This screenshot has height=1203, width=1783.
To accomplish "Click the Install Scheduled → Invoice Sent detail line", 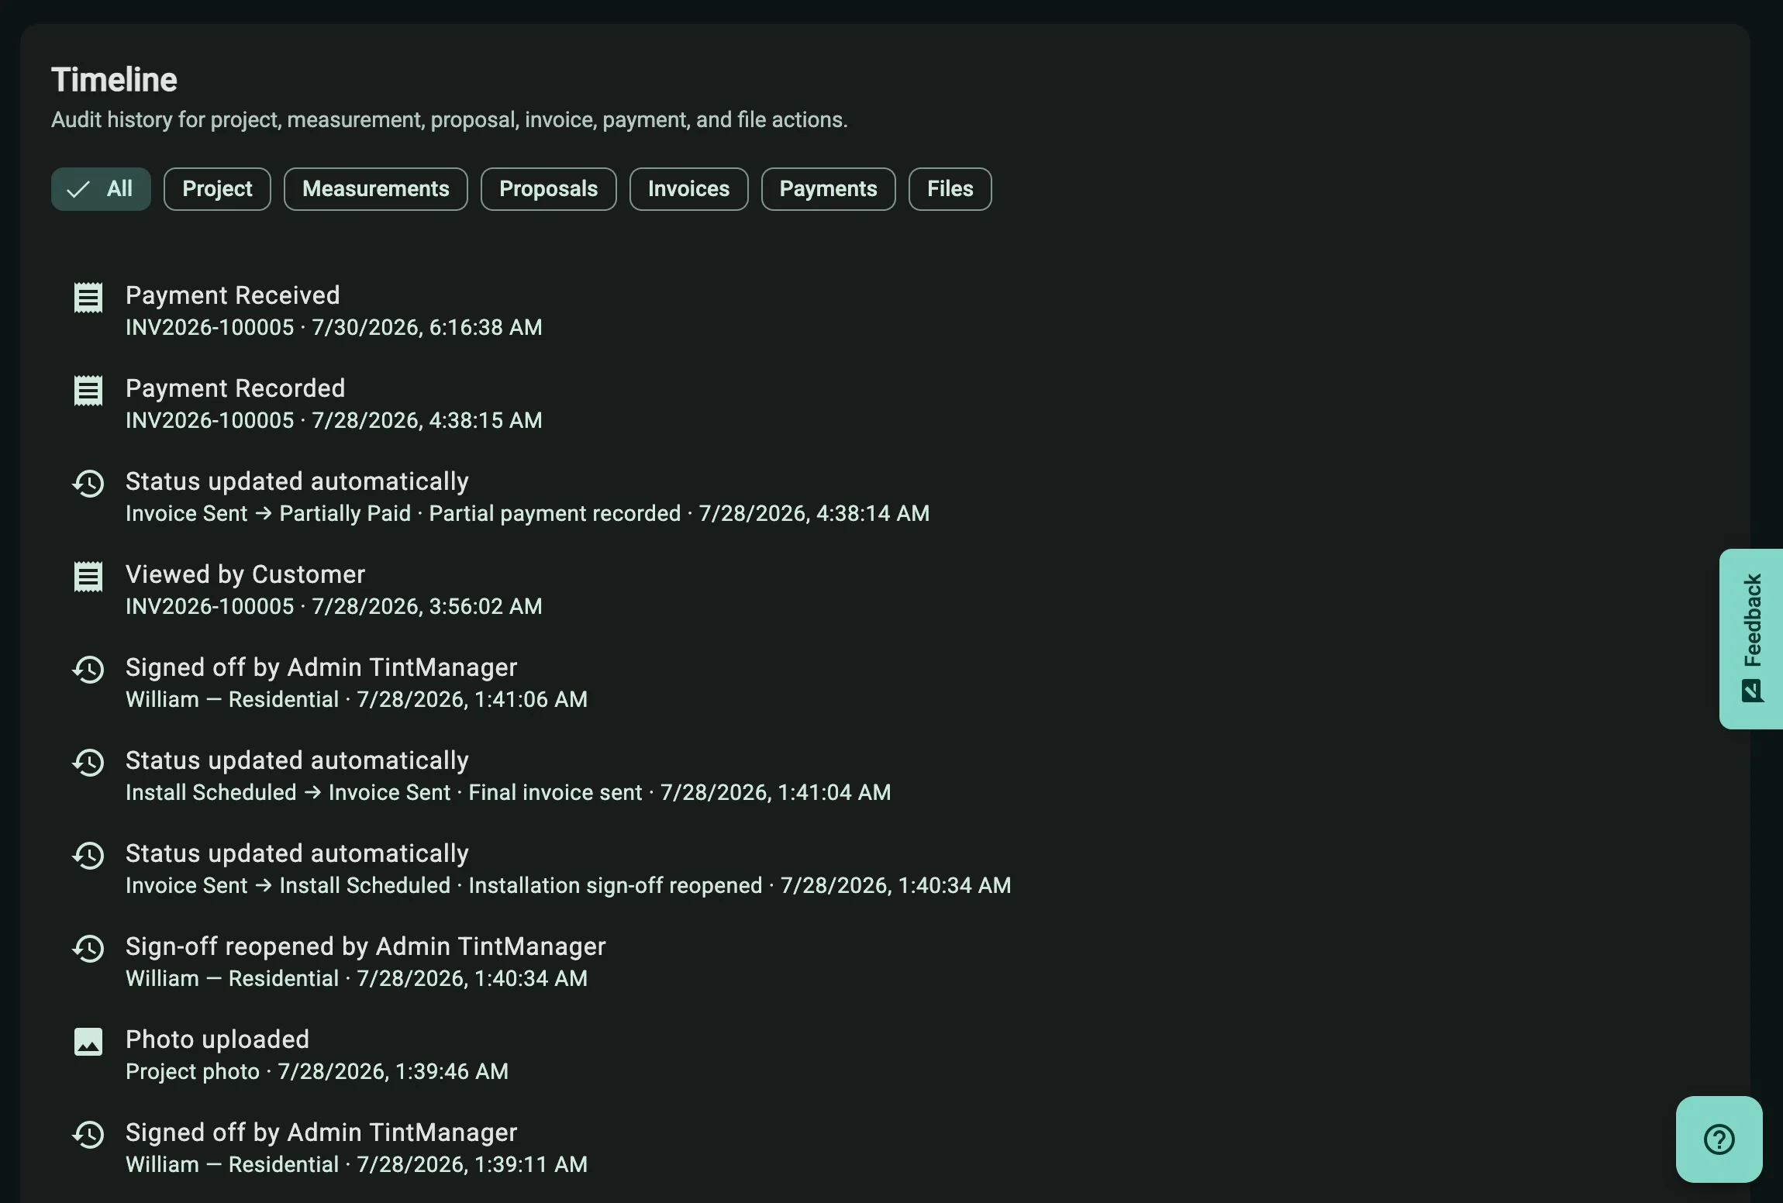I will pyautogui.click(x=509, y=792).
